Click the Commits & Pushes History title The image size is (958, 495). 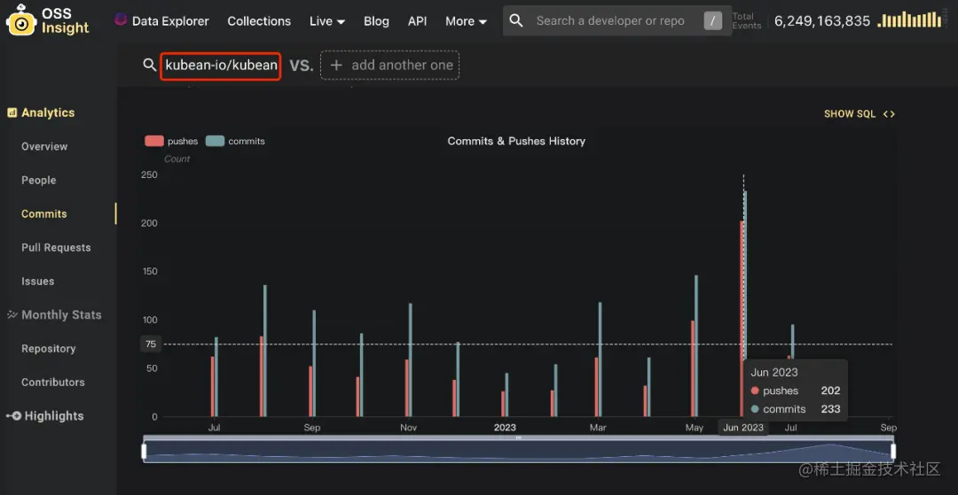(516, 141)
